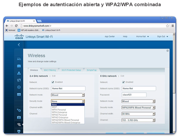Edit the 2.4 GHz network

[54, 76]
